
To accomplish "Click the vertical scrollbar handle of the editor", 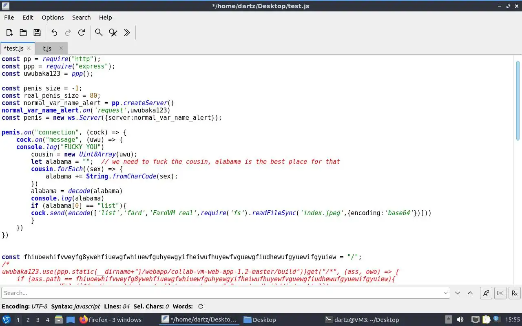I will tap(518, 101).
